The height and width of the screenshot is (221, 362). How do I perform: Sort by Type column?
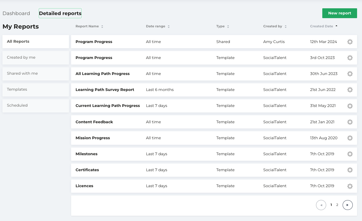(223, 26)
